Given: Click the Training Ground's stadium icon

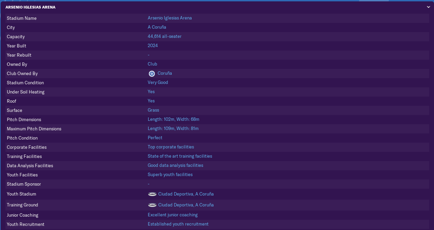Looking at the screenshot, I should point(152,205).
